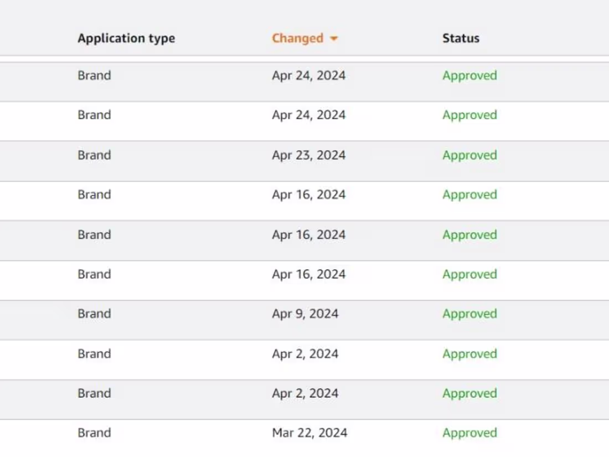Select the third Apr 16, 2024 row
The height and width of the screenshot is (457, 609).
[309, 274]
